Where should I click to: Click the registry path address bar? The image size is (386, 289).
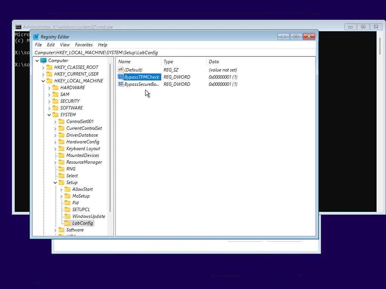click(174, 53)
